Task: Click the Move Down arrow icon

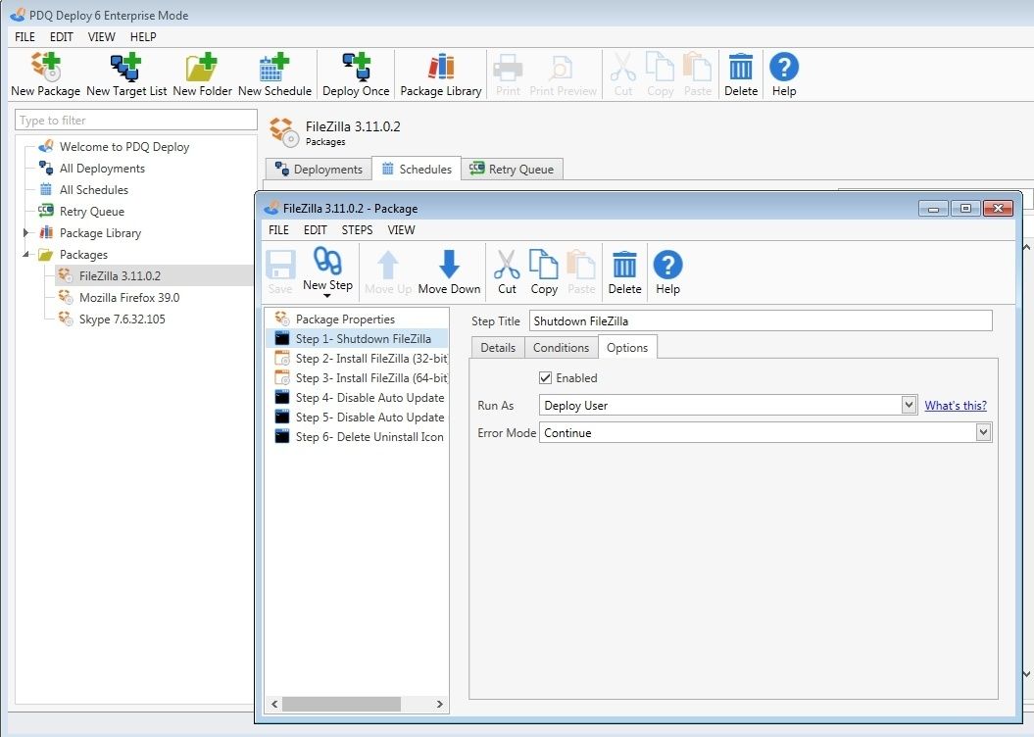Action: (449, 264)
